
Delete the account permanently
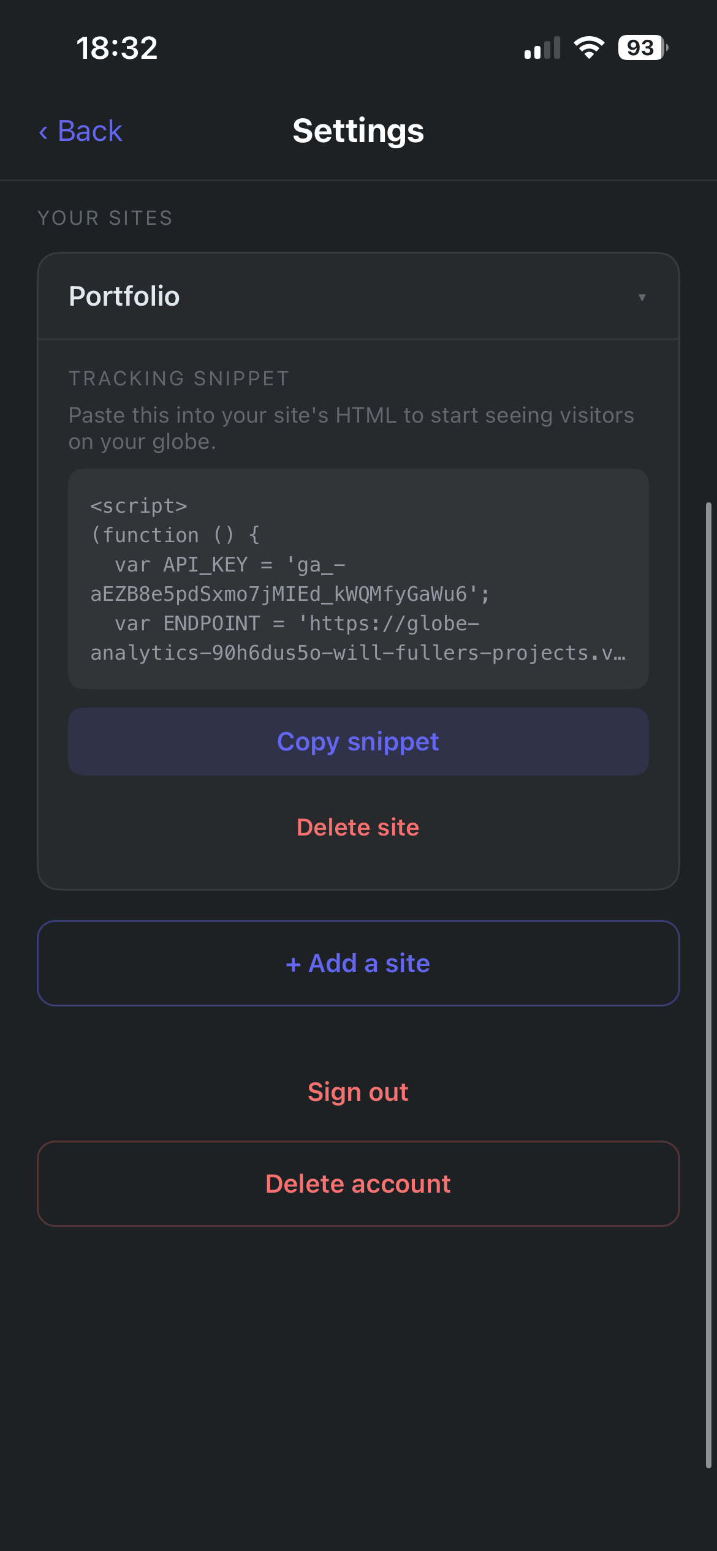point(358,1183)
